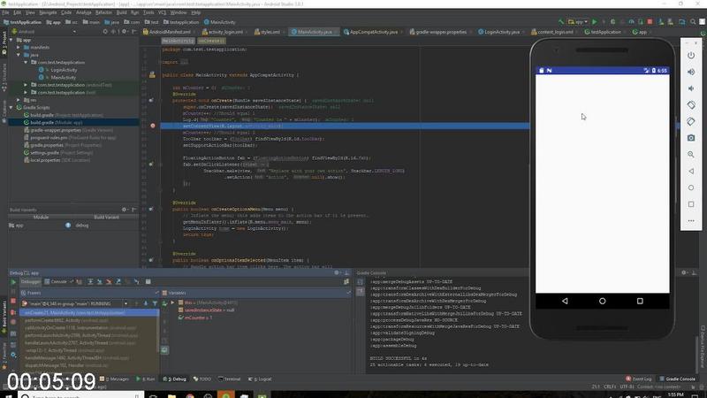Take emulator screenshot with camera icon
Image resolution: width=707 pixels, height=398 pixels.
(x=691, y=138)
